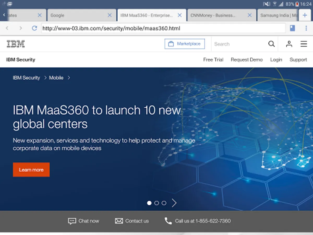Click Call us at 1-855-622-7360

203,221
